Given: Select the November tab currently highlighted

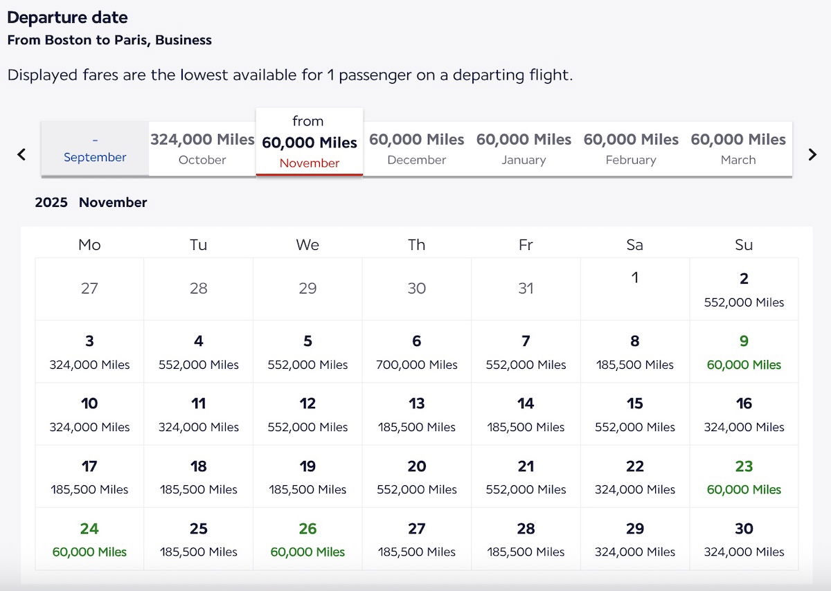Looking at the screenshot, I should 310,143.
